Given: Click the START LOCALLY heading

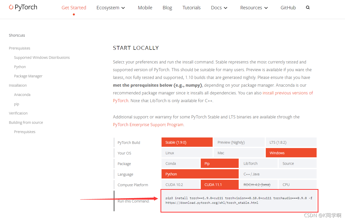Looking at the screenshot, I should pyautogui.click(x=136, y=48).
